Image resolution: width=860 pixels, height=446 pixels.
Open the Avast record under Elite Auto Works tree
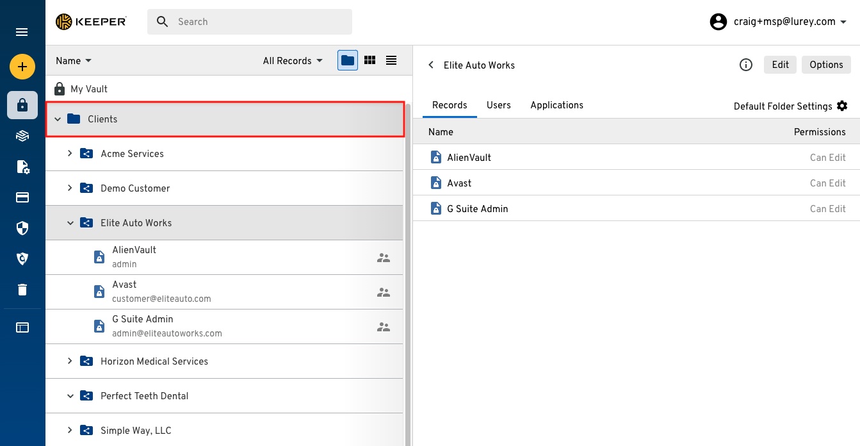(224, 292)
